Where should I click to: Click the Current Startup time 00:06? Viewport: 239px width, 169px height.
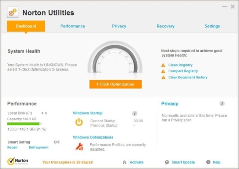(x=138, y=121)
